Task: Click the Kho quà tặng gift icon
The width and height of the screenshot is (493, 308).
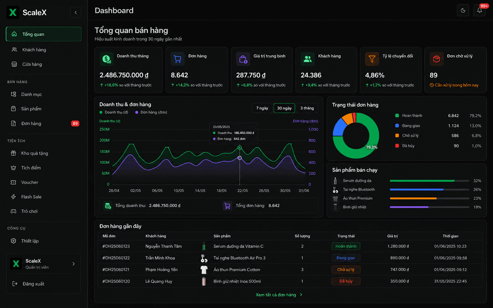Action: [x=13, y=153]
